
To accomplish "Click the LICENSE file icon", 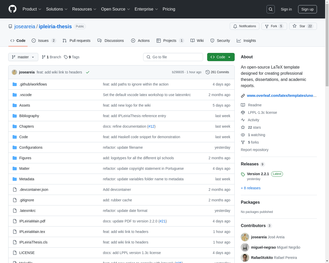I will tap(15, 253).
